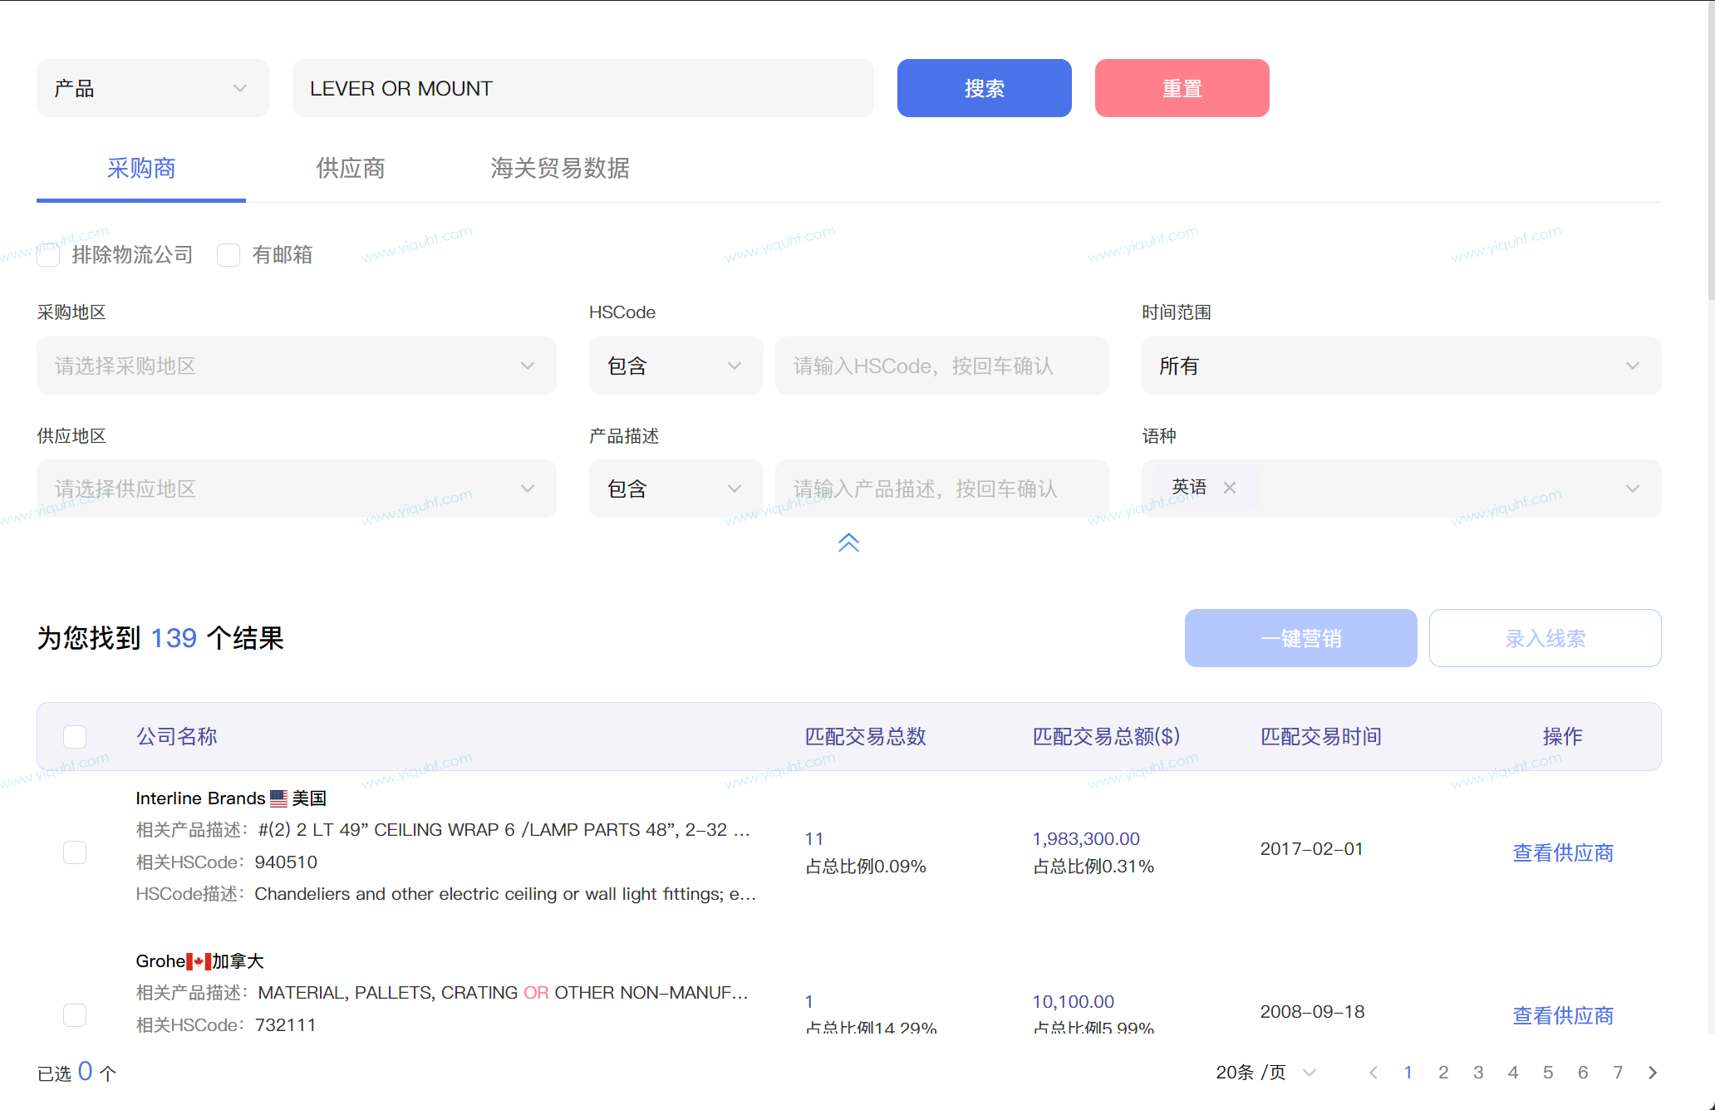Click the 录入线索 button
Viewport: 1715px width, 1110px height.
pos(1545,638)
